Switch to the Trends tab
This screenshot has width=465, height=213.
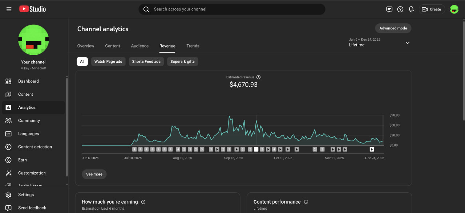coord(193,46)
